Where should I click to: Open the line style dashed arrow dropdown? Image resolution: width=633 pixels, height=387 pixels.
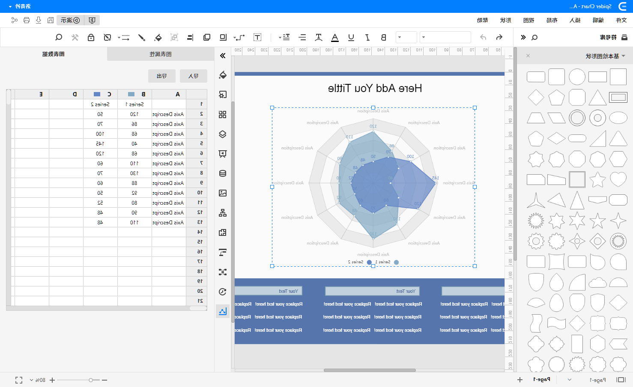[124, 37]
